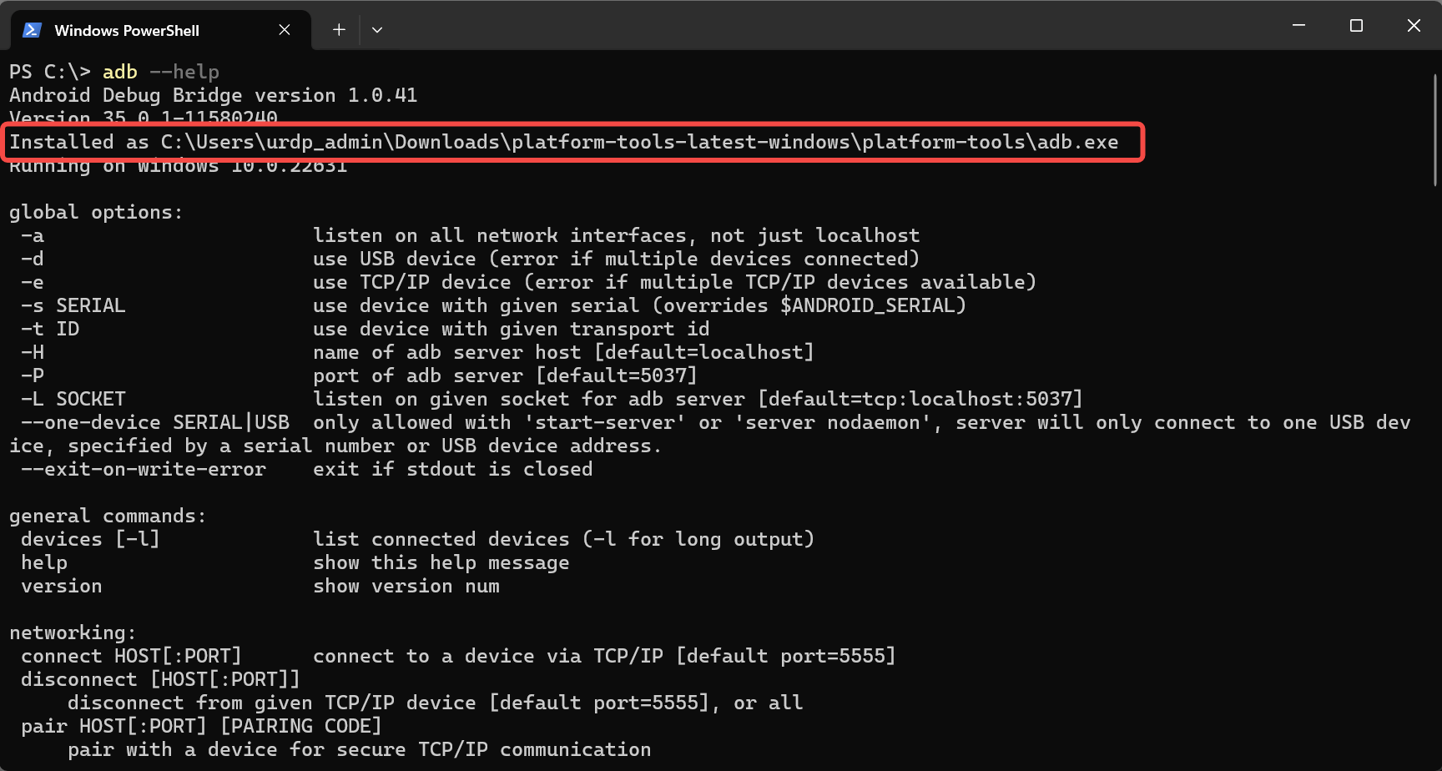Expand the new tab profile dropdown chevron
Screen dimensions: 1442x771
377,30
